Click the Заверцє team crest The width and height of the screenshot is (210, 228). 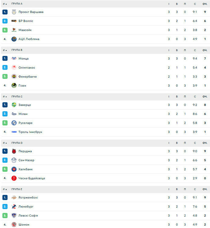pos(14,105)
